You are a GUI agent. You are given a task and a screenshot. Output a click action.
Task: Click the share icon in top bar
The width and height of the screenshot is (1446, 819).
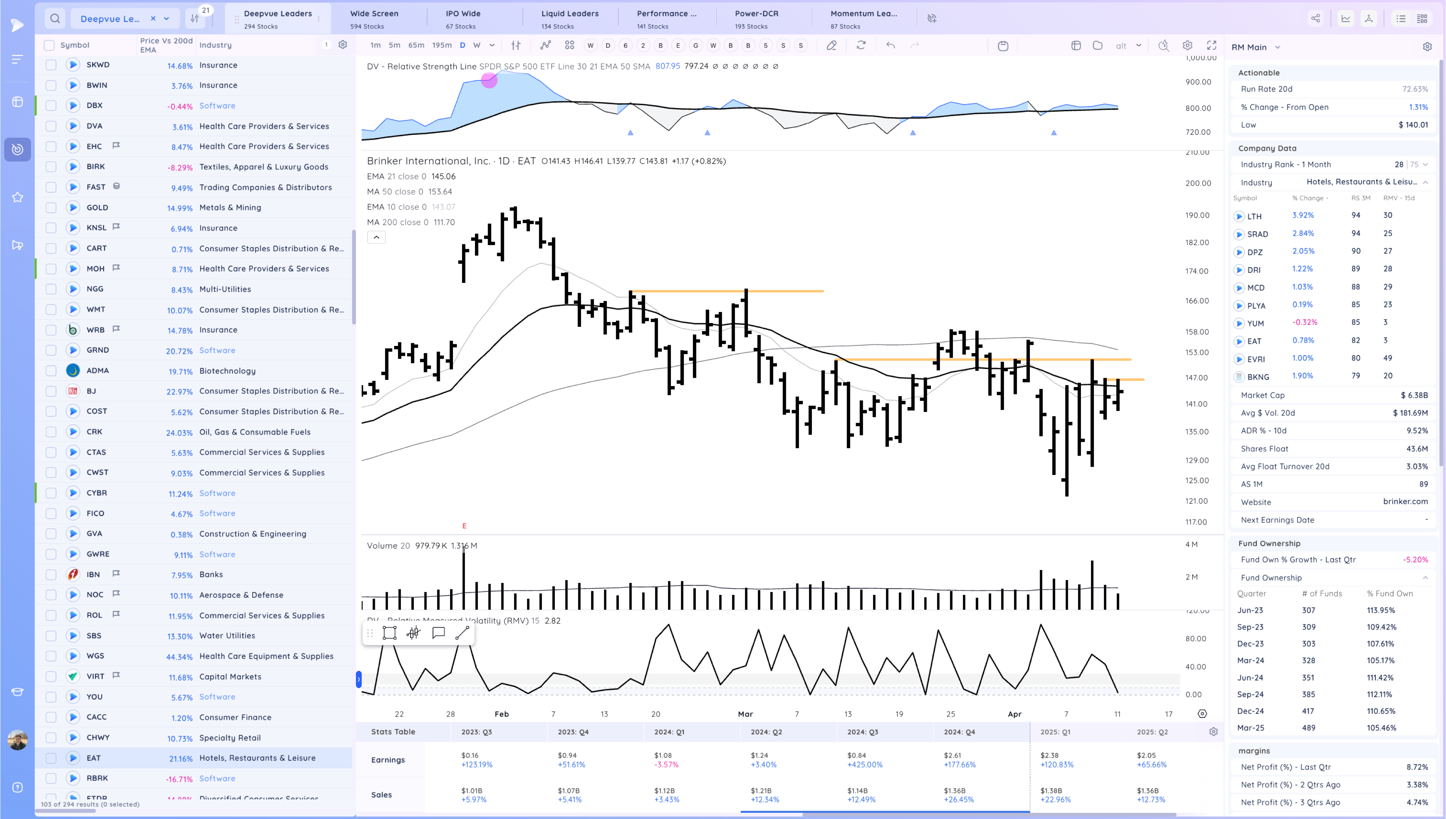coord(1315,18)
